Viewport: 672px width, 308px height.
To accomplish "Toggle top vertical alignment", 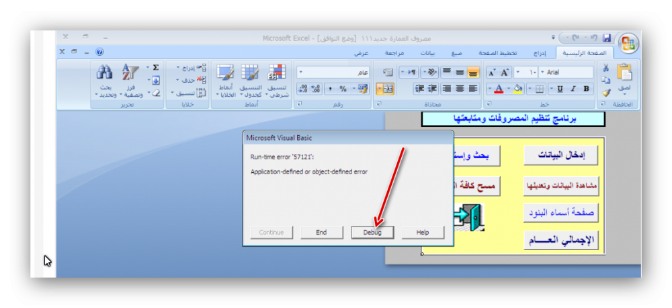I will pos(447,73).
